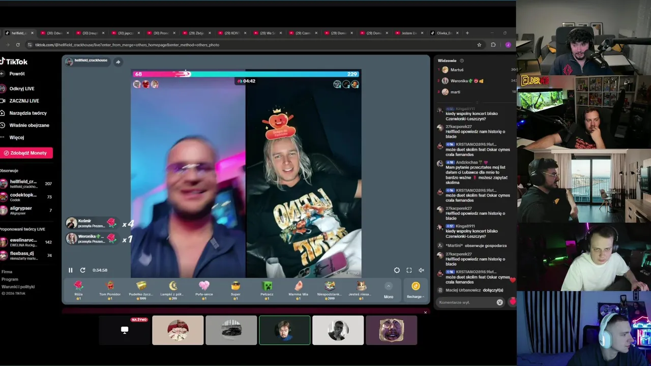
Task: Open followed channel aligrypser in sidebar
Action: tap(26, 210)
